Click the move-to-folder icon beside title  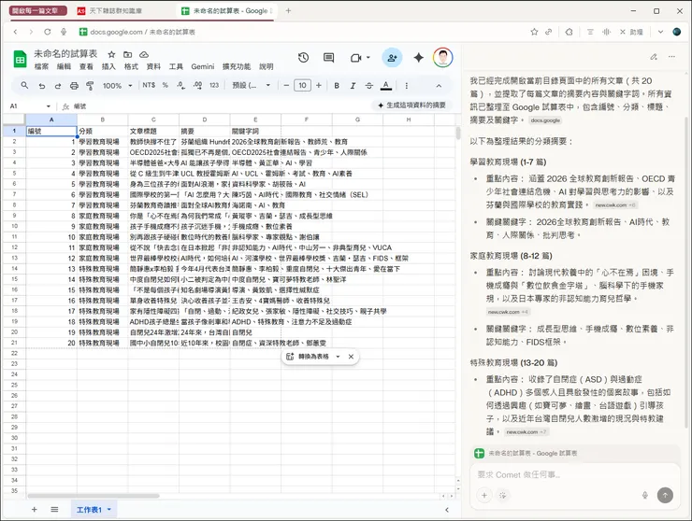click(127, 55)
